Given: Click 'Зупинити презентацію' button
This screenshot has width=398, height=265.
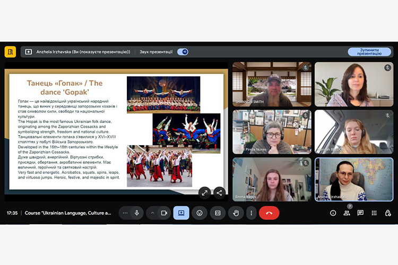Looking at the screenshot, I should 369,52.
